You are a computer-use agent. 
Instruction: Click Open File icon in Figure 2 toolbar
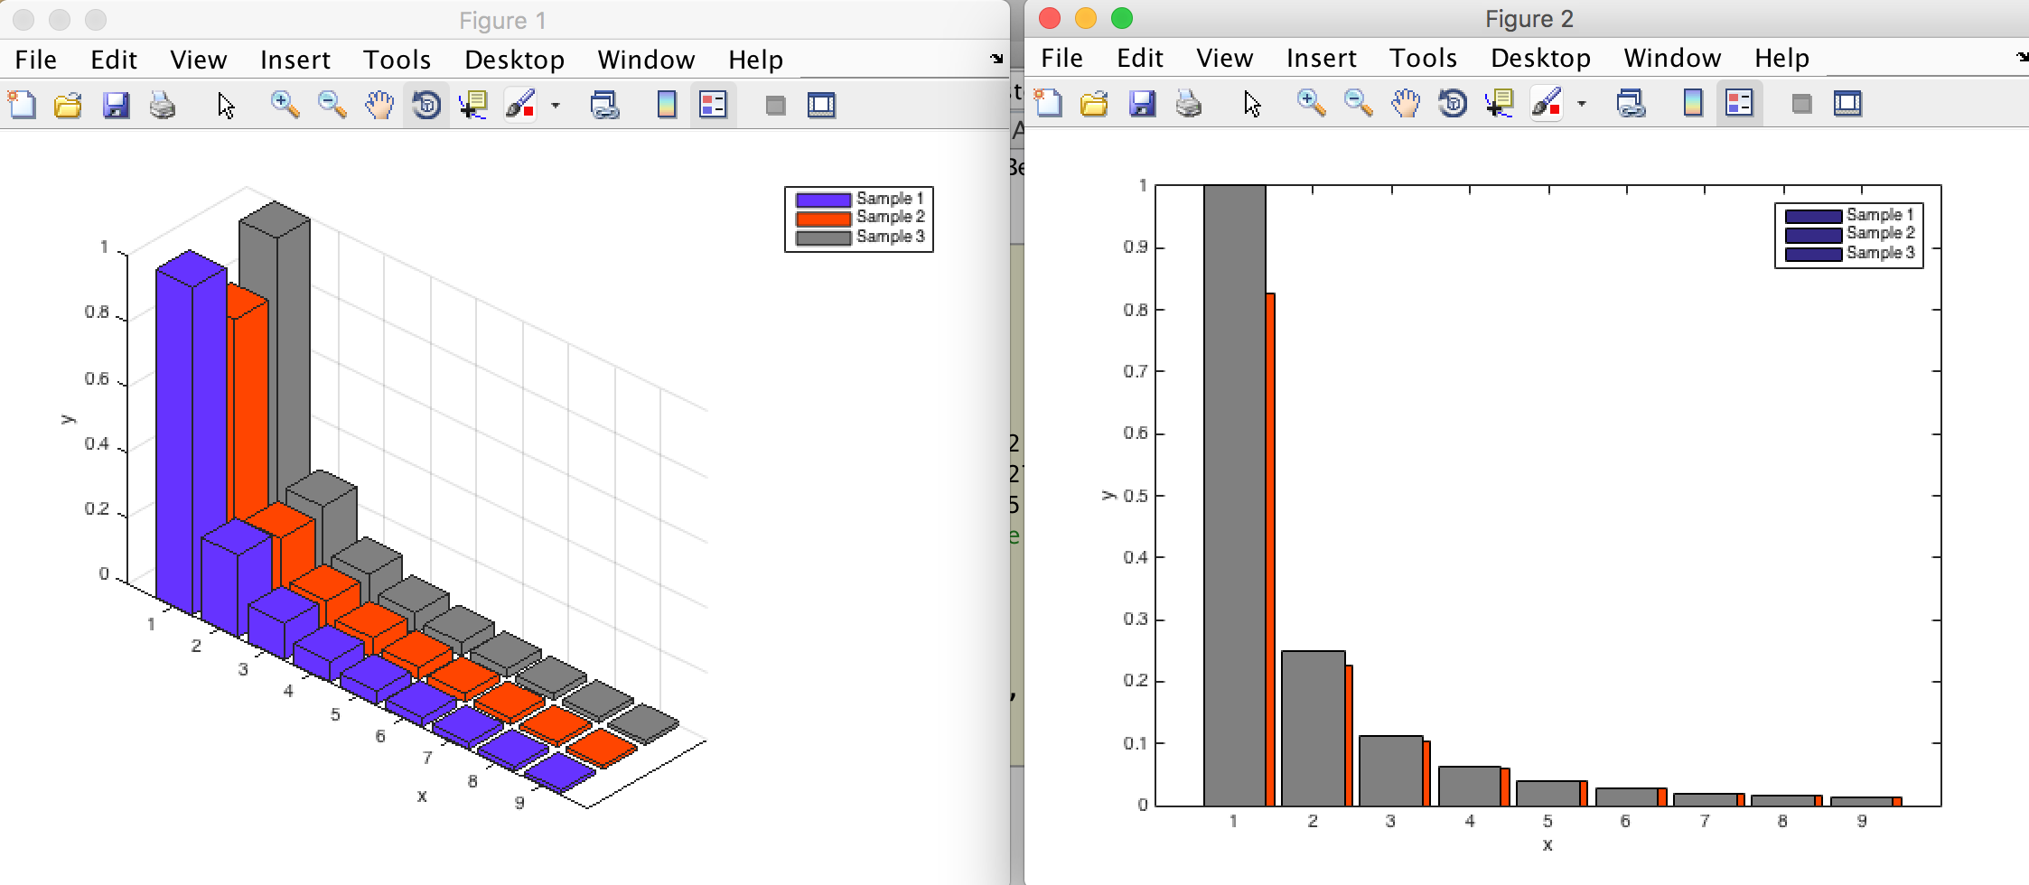pos(1094,104)
